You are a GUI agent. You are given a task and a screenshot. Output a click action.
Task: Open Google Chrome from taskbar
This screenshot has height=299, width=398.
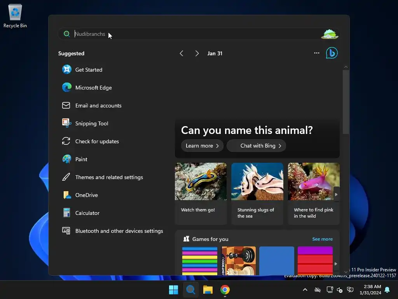pos(225,290)
